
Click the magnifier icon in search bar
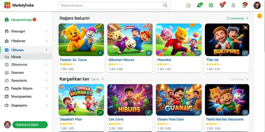165,5
